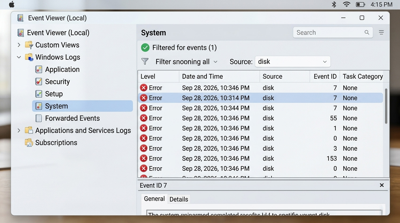
Task: Open the Source disk combo box
Action: point(293,62)
